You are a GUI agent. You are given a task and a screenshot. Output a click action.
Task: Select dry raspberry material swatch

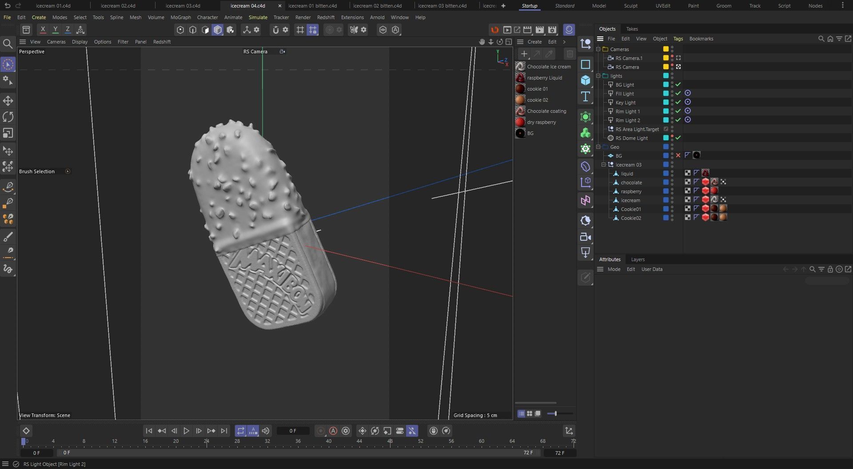coord(520,122)
